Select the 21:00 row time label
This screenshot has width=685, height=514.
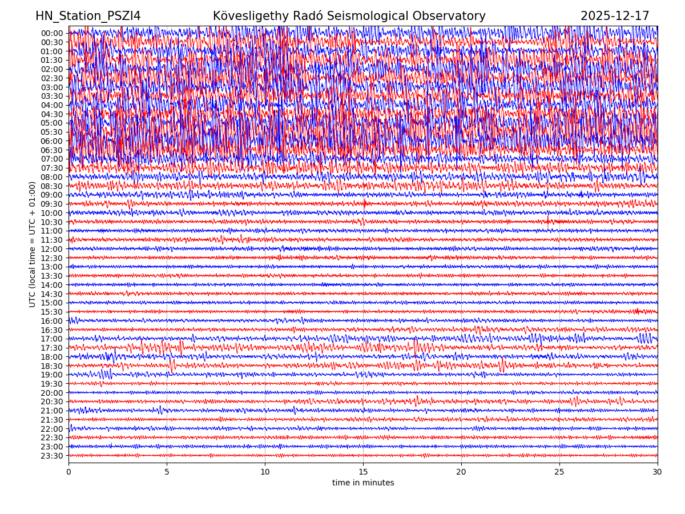point(51,411)
